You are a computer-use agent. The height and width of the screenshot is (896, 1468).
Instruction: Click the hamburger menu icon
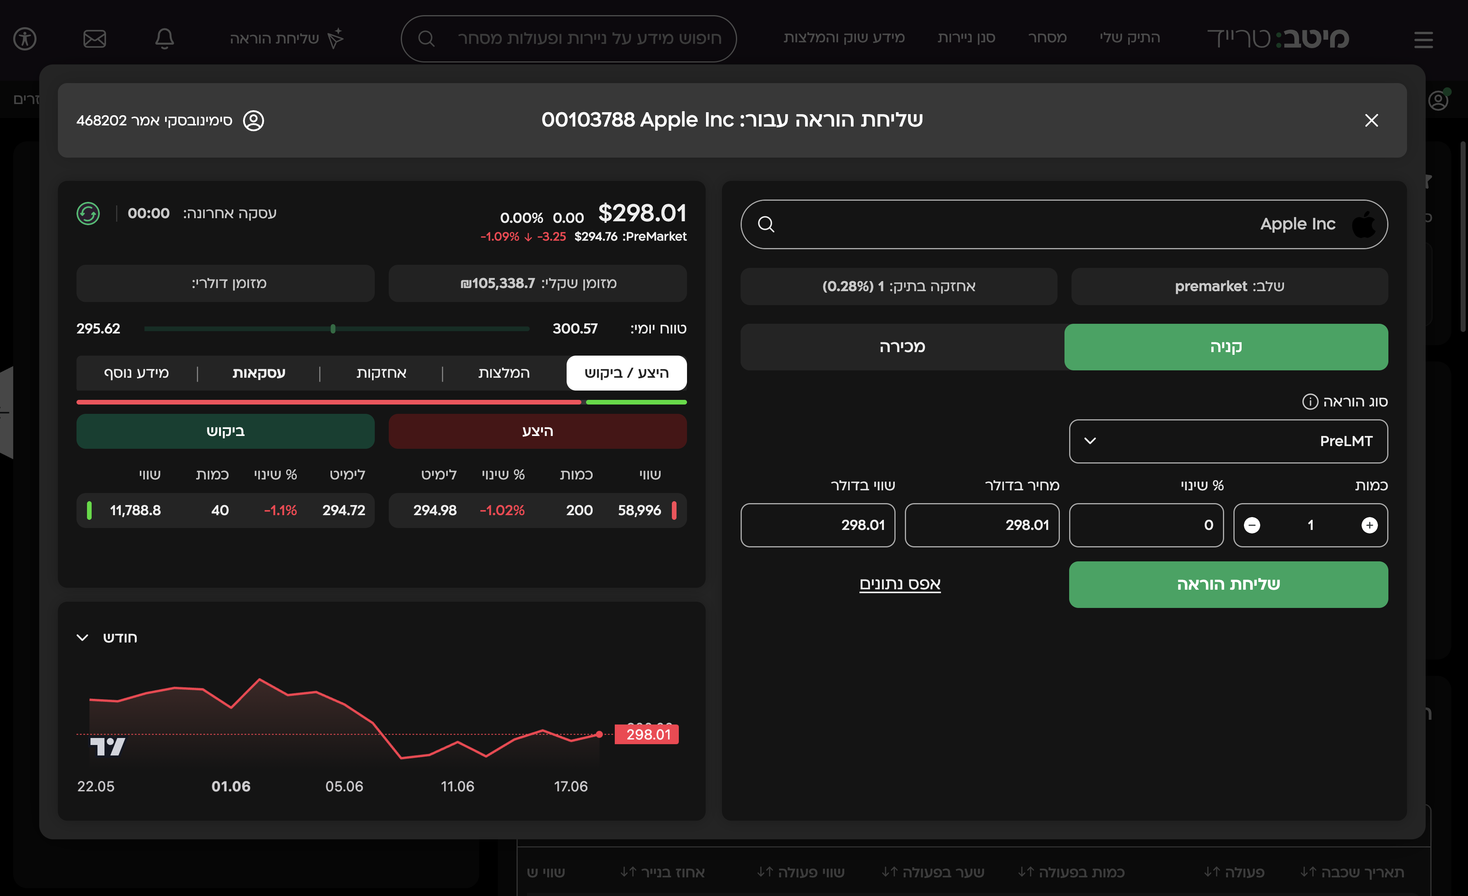(1423, 40)
